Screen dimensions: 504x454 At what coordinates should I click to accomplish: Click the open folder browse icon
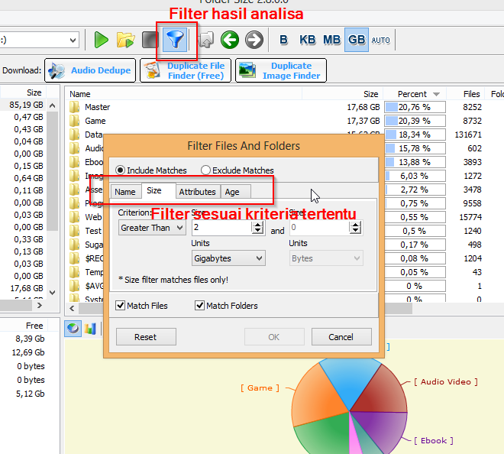point(126,40)
